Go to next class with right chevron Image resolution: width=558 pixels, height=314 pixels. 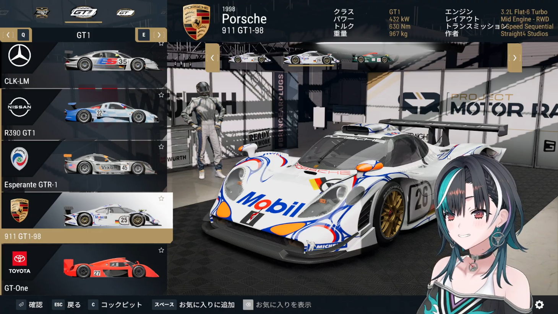click(159, 35)
